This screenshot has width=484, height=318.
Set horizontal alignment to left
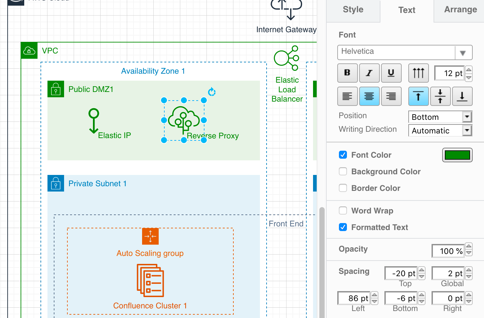pos(347,96)
